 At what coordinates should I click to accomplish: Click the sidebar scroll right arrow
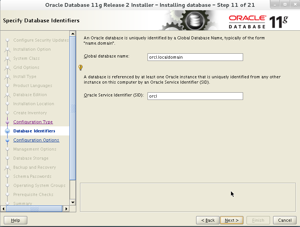[x=66, y=209]
